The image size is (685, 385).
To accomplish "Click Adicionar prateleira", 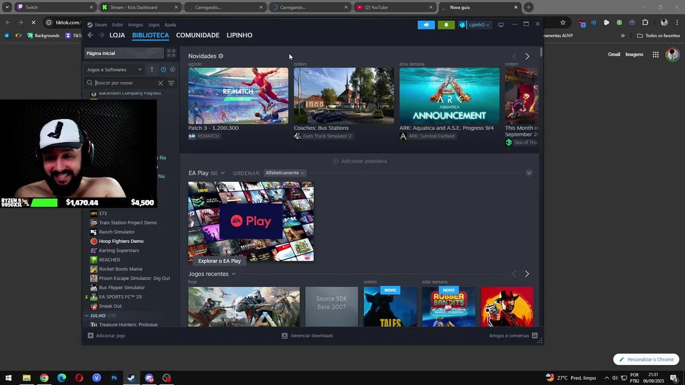I will [360, 161].
